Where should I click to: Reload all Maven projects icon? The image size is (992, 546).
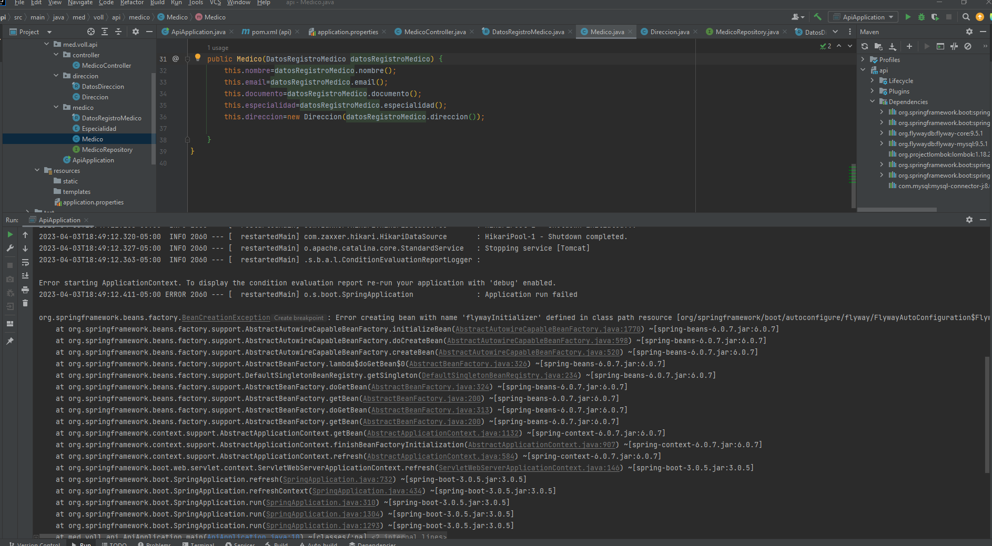(865, 46)
